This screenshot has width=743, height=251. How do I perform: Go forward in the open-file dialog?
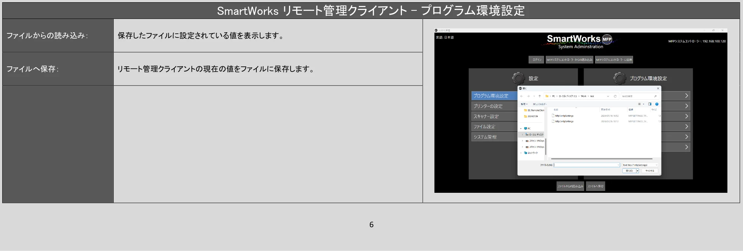coord(528,96)
